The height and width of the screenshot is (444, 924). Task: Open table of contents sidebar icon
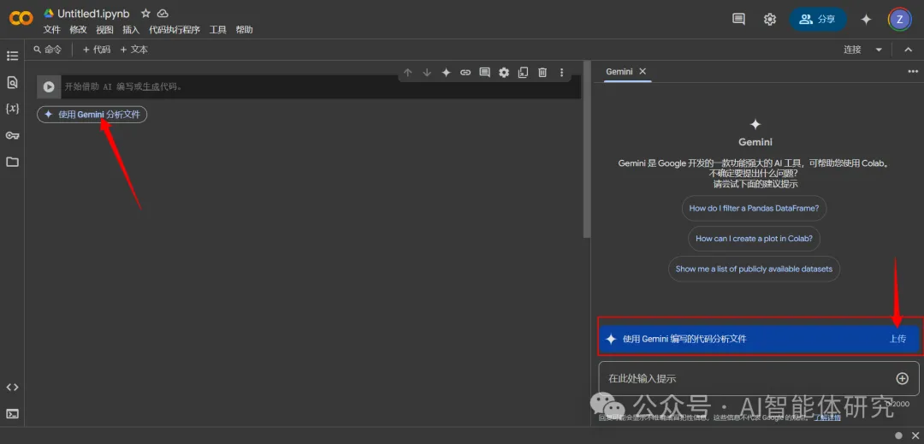(12, 56)
